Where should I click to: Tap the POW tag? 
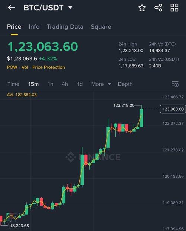click(12, 67)
